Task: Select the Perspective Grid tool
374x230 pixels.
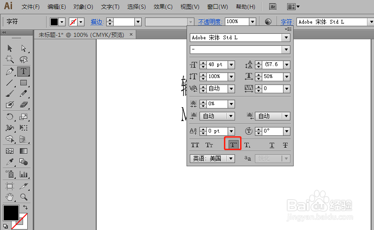Action: tap(24, 139)
